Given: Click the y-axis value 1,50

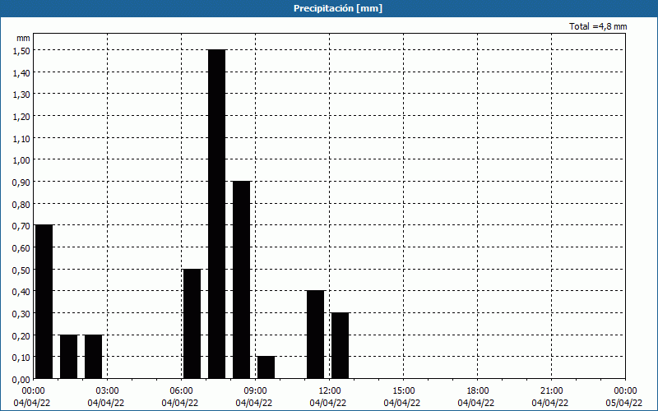Looking at the screenshot, I should (21, 50).
